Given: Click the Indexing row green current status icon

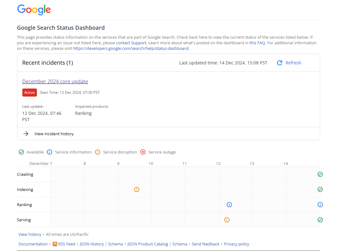Looking at the screenshot, I should tap(320, 189).
